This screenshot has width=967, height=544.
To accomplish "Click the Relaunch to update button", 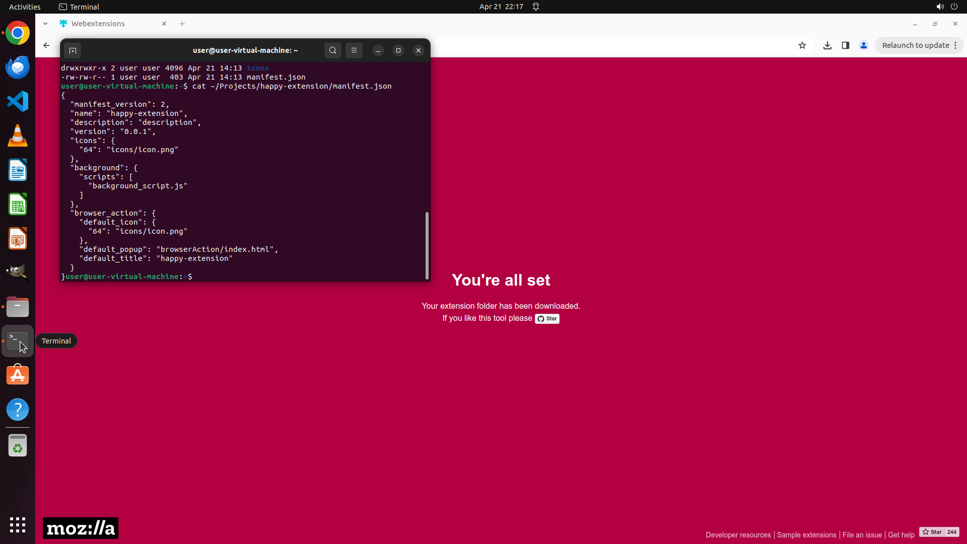I will pos(915,45).
